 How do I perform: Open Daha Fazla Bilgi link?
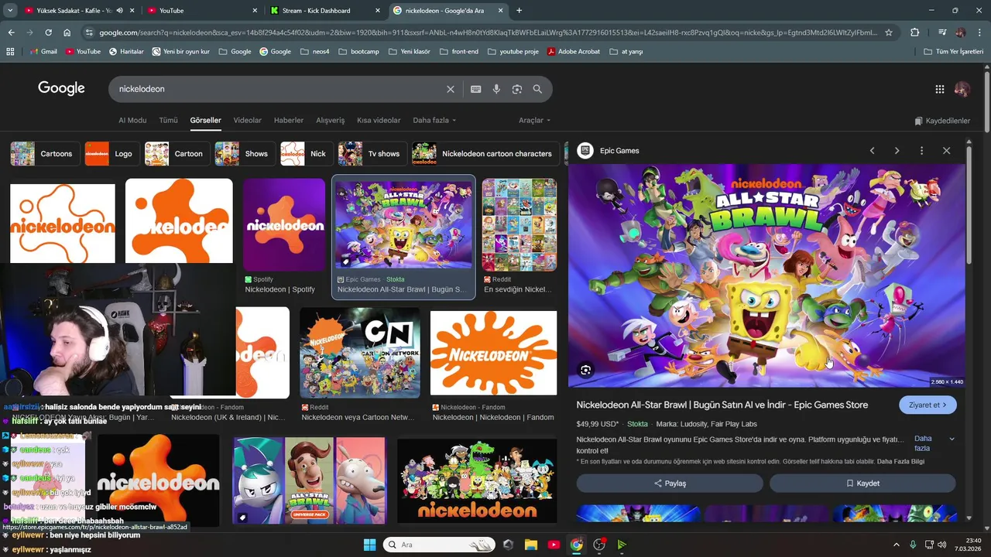(x=900, y=462)
